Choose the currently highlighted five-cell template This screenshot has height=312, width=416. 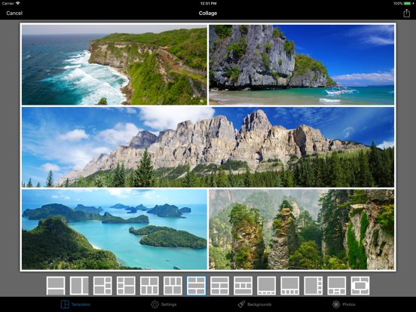coord(197,286)
